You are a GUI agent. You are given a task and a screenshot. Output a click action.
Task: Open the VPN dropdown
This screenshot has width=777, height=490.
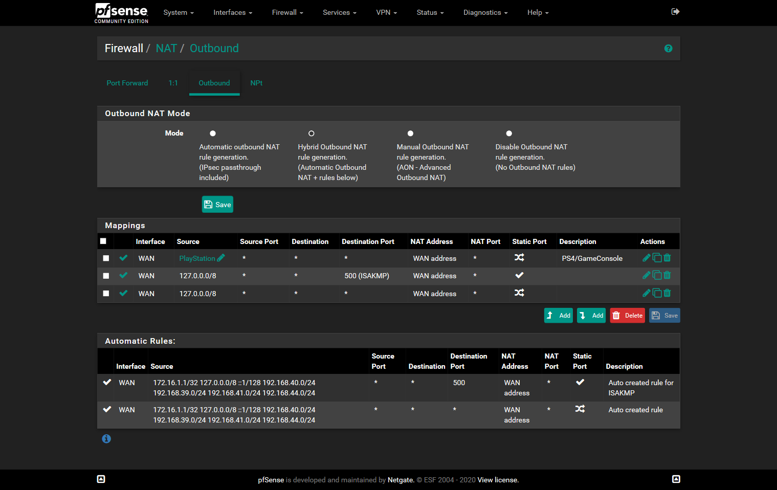pos(387,12)
